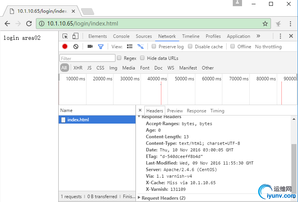This screenshot has height=202, width=298.
Task: Click the browser forward arrow
Action: [x=18, y=24]
